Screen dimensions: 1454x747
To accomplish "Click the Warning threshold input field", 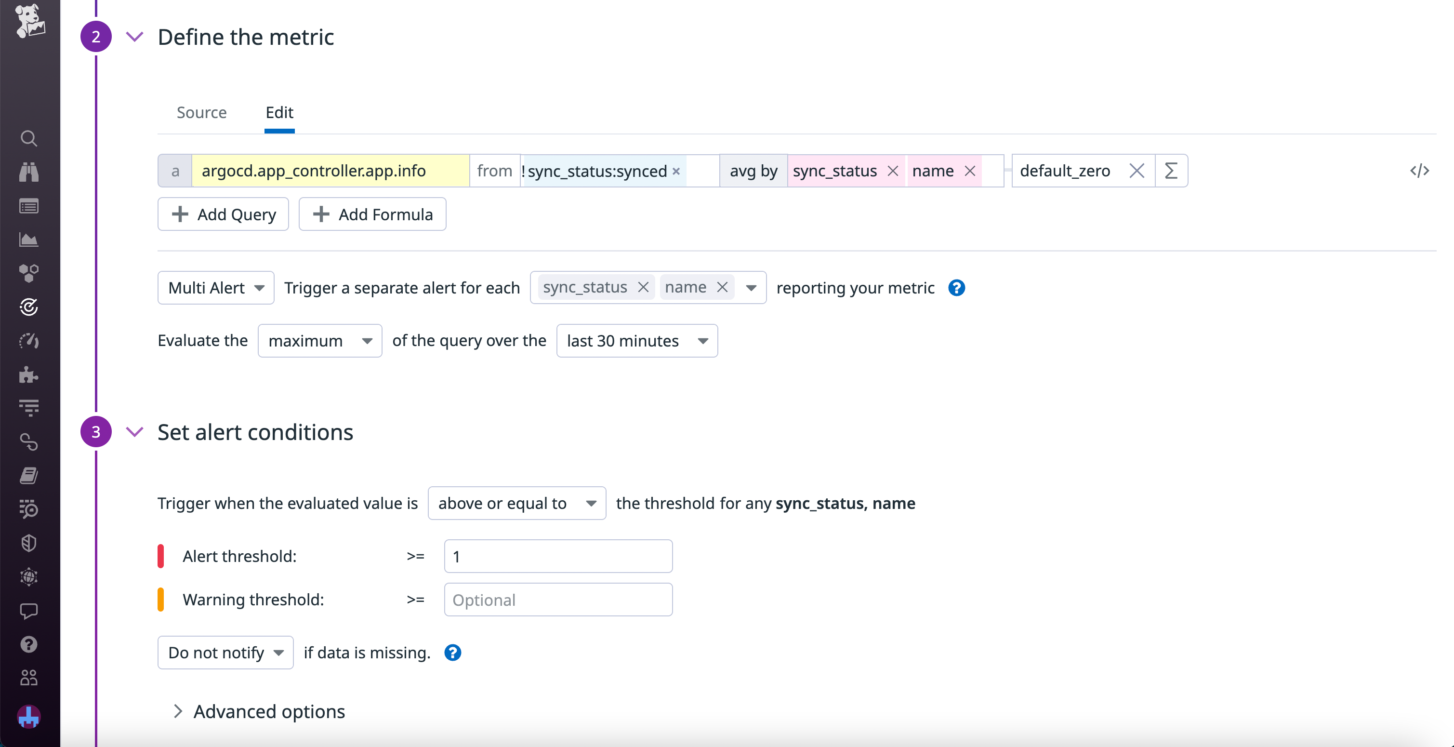I will [558, 600].
